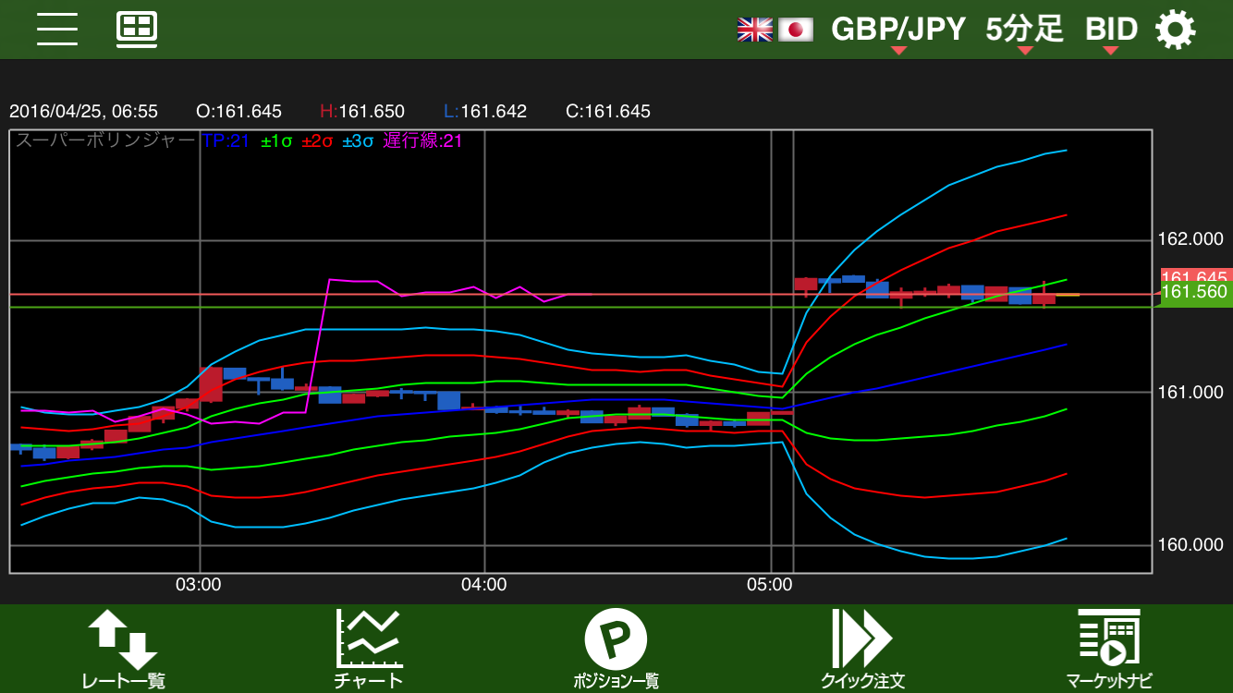
Task: Tap the Market Navi icon
Action: [1108, 638]
